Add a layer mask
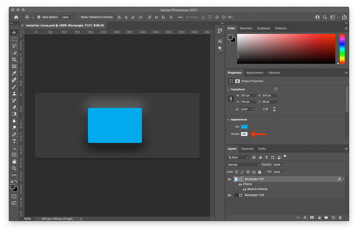This screenshot has width=358, height=232. 312,217
